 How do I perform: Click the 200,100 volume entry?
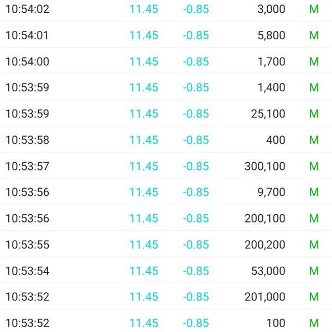(264, 219)
